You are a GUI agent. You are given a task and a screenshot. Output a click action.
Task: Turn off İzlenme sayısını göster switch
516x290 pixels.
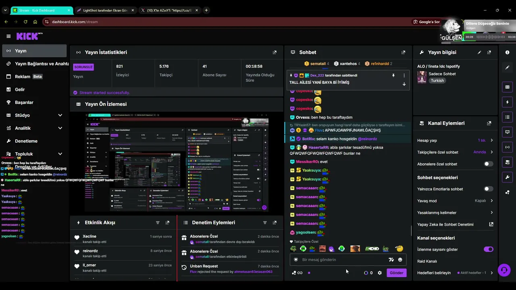pyautogui.click(x=488, y=249)
